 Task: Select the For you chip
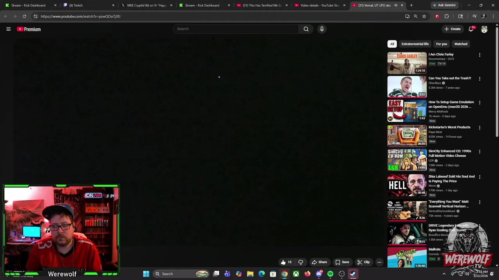click(x=441, y=44)
